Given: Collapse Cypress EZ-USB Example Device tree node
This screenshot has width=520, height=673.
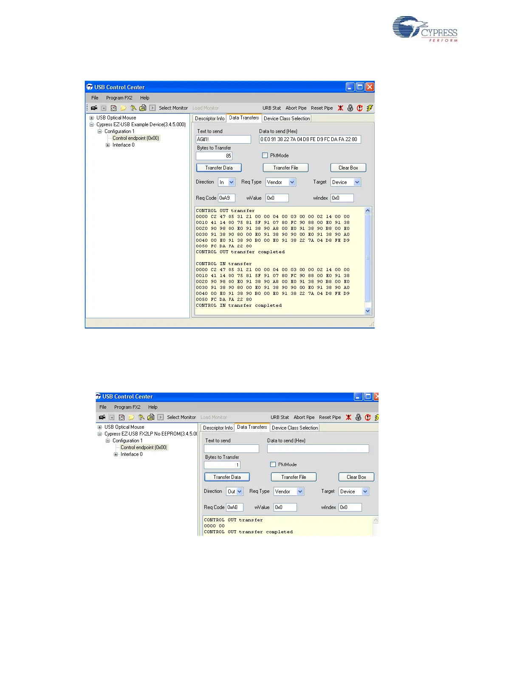Looking at the screenshot, I should click(x=91, y=124).
